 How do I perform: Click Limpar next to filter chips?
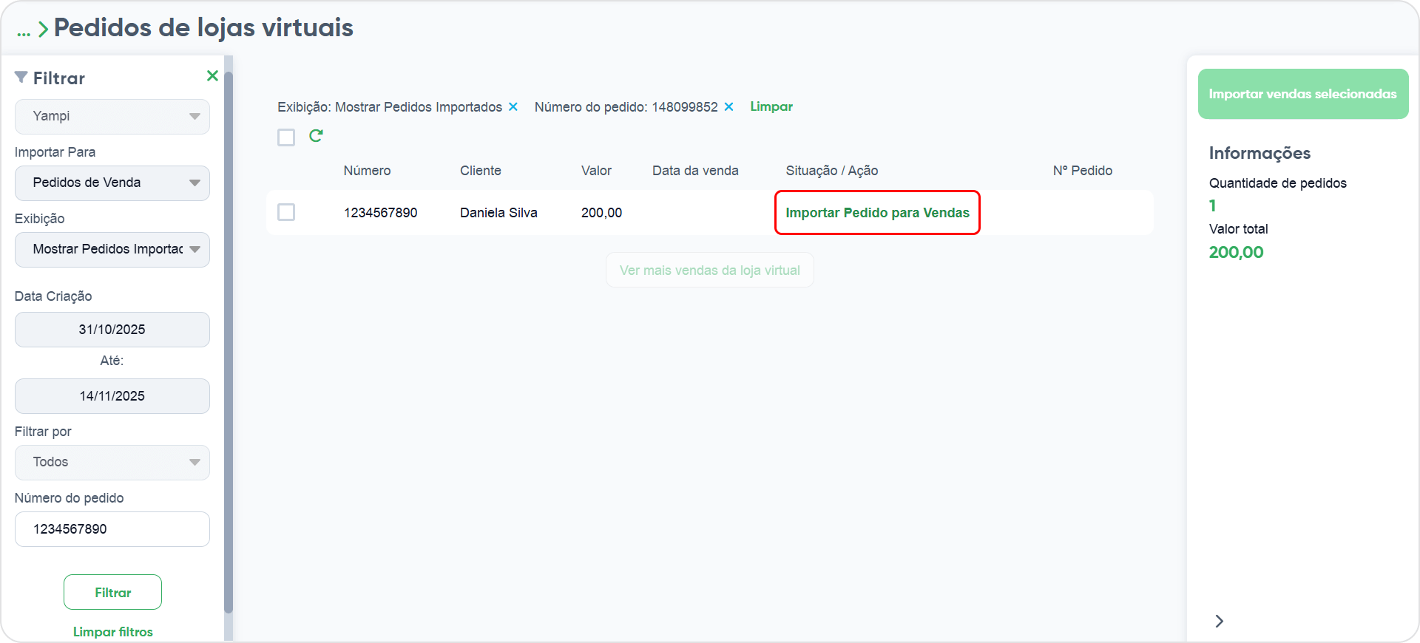pos(771,106)
